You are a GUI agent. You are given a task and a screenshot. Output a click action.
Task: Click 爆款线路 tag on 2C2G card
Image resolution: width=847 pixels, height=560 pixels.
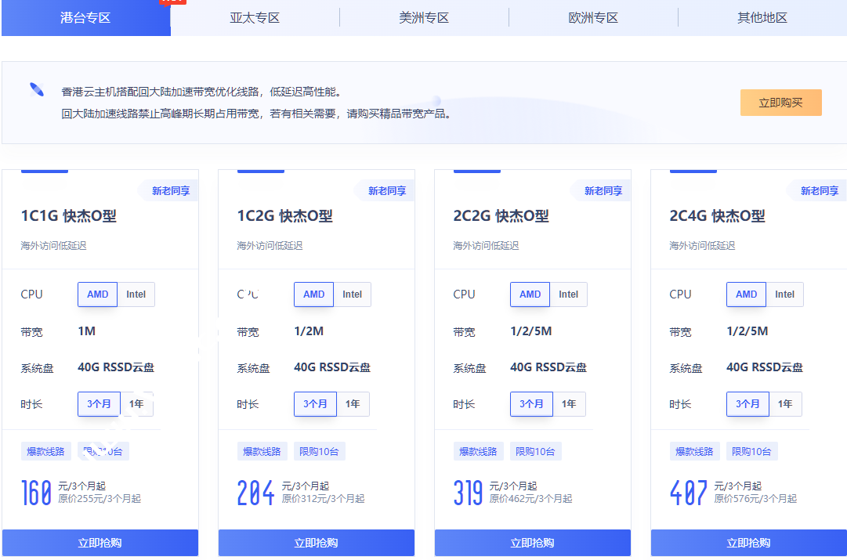pos(478,451)
